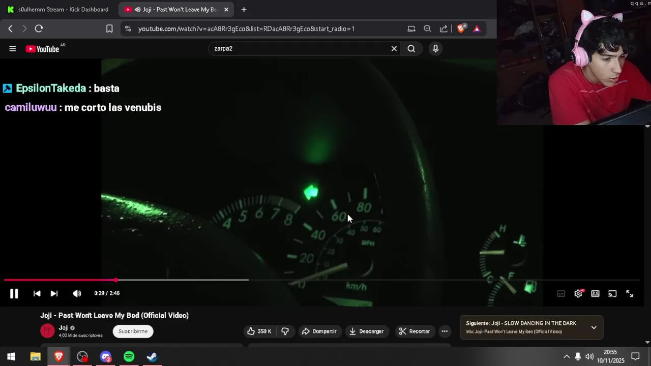Open YouTube hamburger guide menu
Screen dimensions: 651x366
13,49
